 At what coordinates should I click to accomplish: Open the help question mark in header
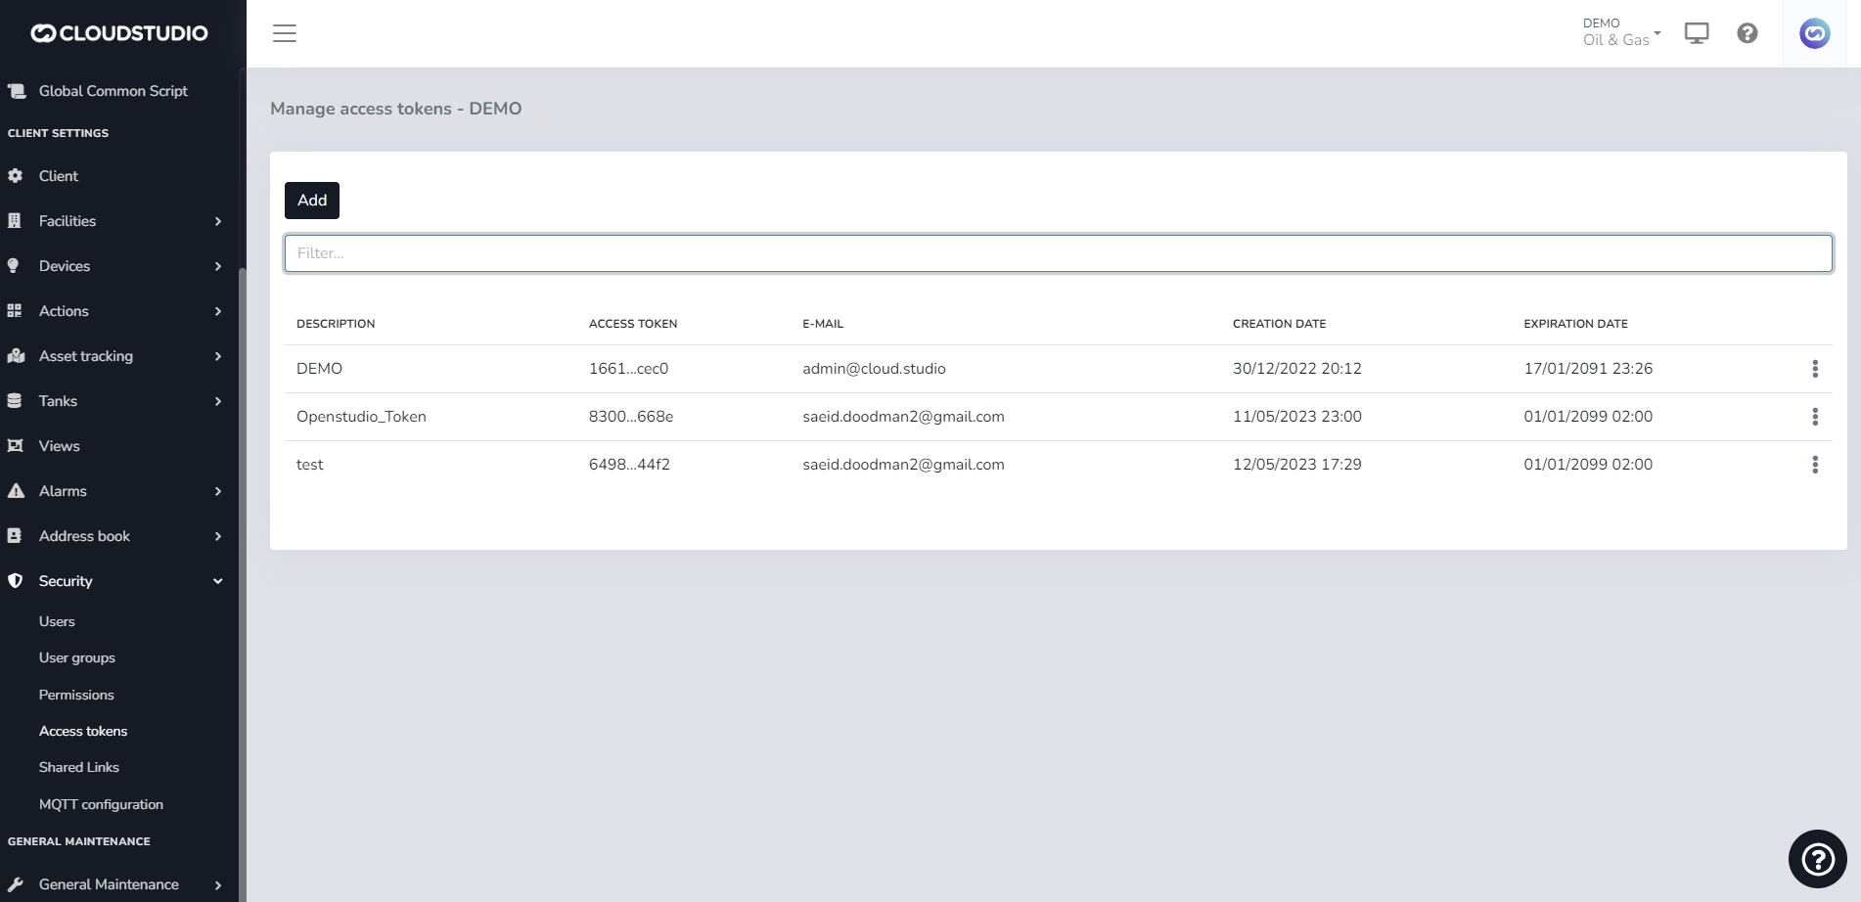point(1748,33)
